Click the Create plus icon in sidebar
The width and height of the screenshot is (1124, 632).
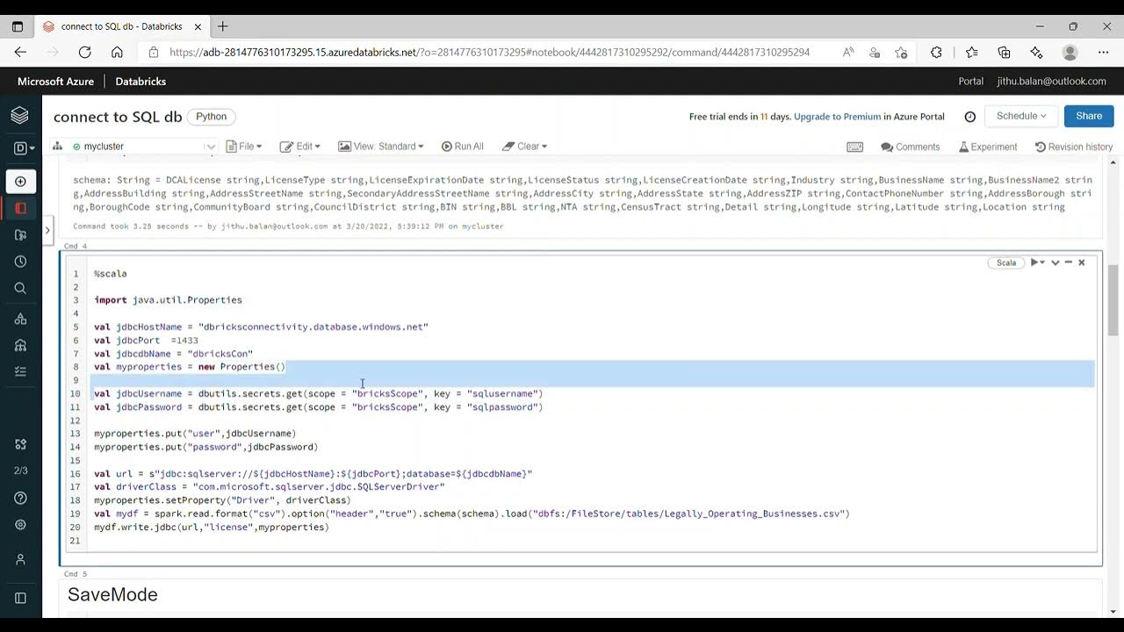point(20,182)
